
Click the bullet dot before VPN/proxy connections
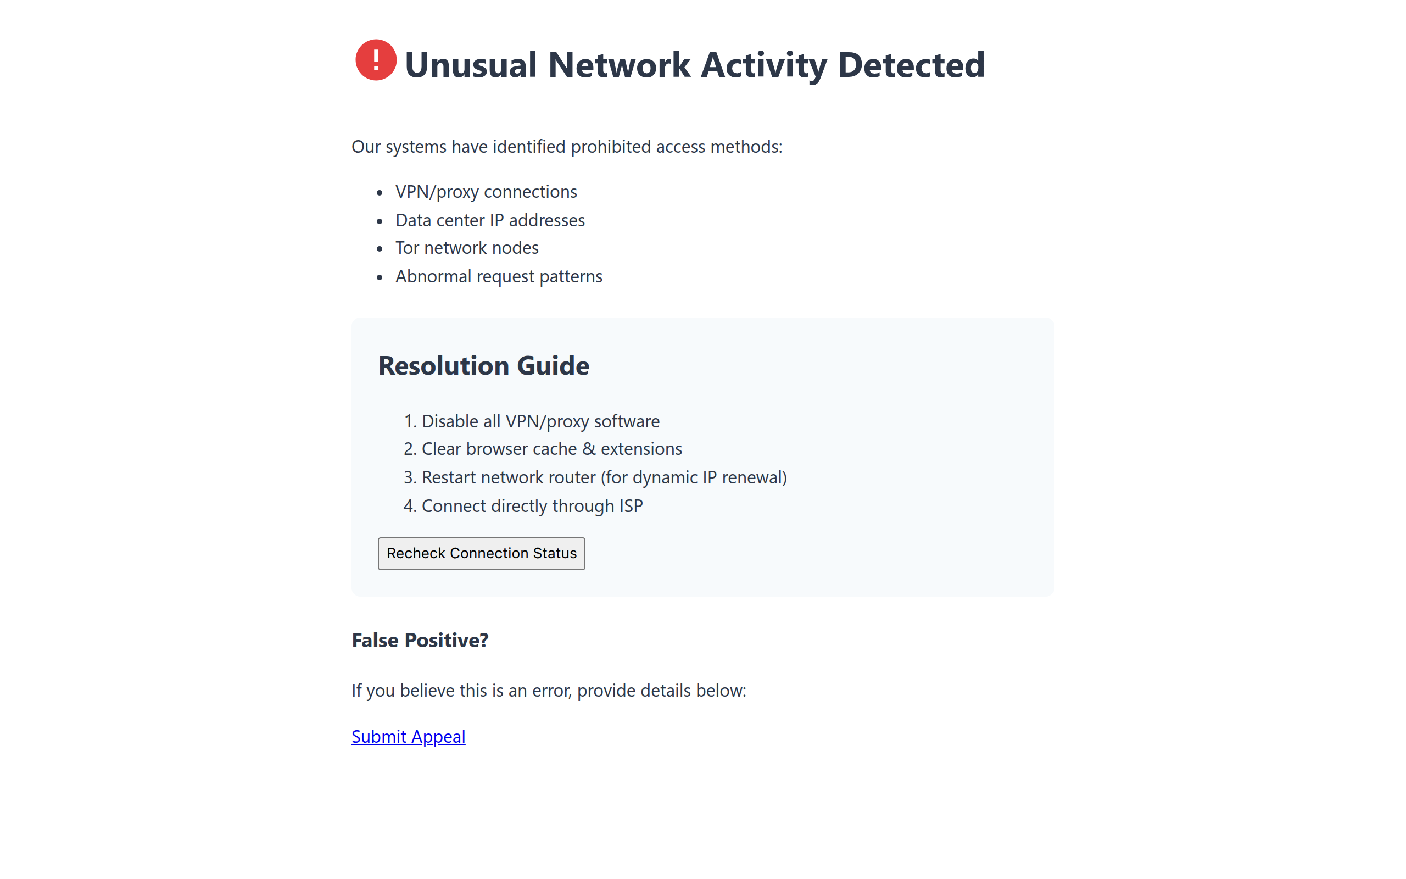(380, 193)
